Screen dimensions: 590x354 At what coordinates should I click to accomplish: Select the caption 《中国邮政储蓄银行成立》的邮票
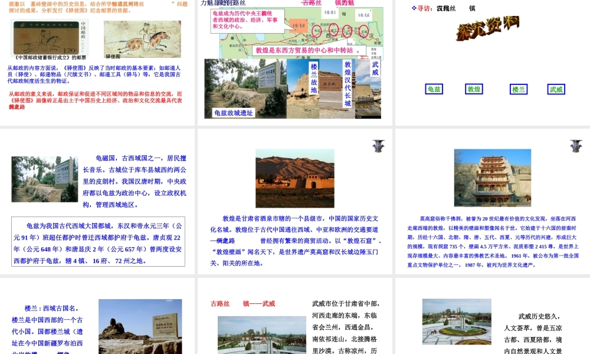pyautogui.click(x=50, y=58)
